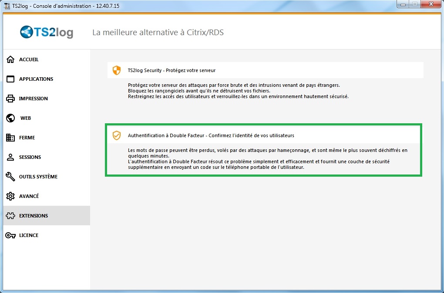The image size is (444, 293).
Task: Click the LICENCE key icon
Action: click(x=10, y=235)
